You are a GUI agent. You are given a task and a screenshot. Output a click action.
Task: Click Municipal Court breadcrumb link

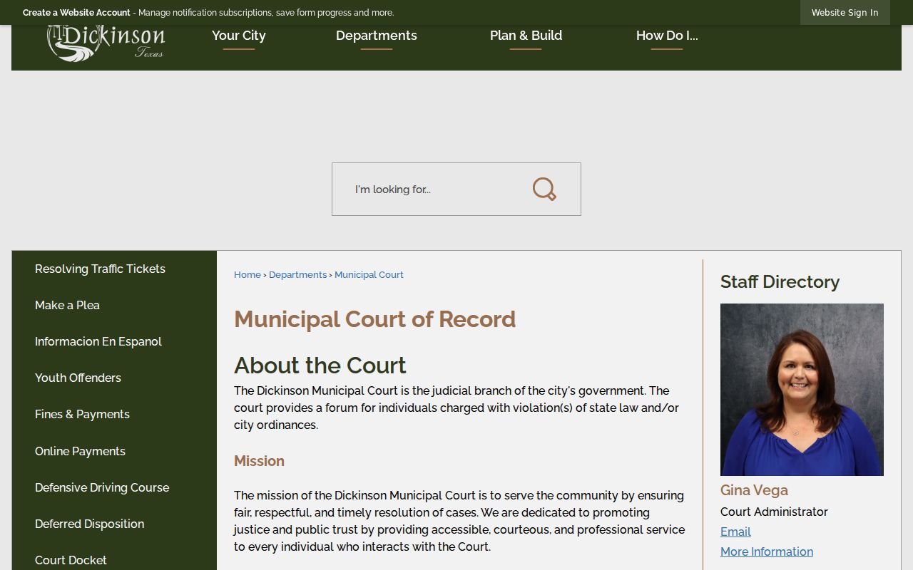coord(369,274)
